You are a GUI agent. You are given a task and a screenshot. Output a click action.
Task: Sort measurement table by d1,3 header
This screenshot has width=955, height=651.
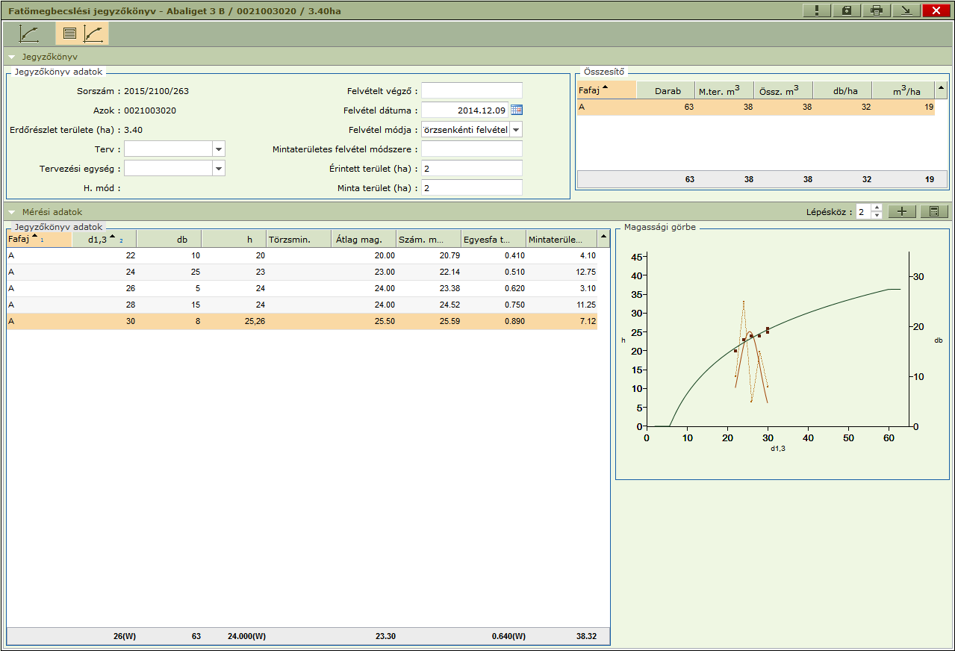tap(105, 239)
